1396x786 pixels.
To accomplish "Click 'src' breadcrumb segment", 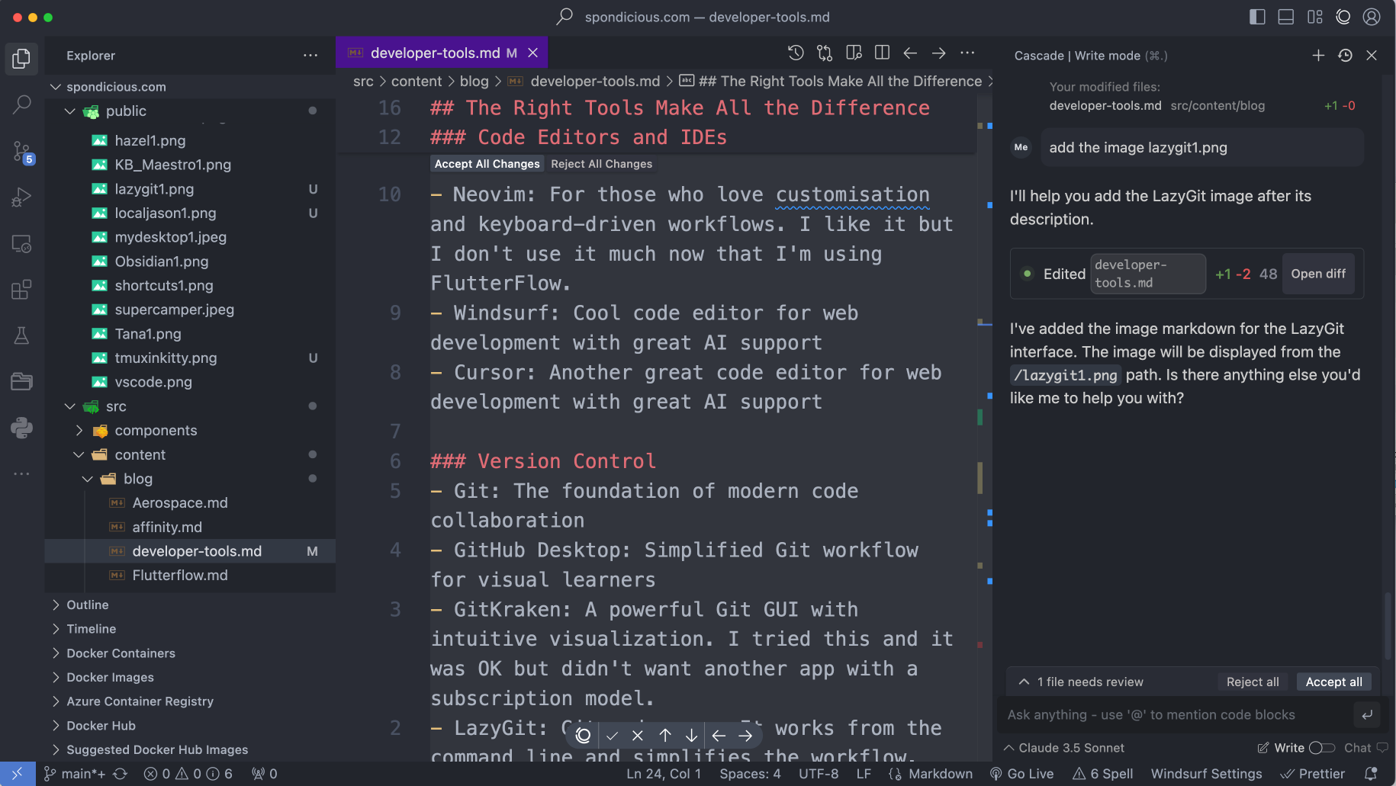I will [x=363, y=81].
